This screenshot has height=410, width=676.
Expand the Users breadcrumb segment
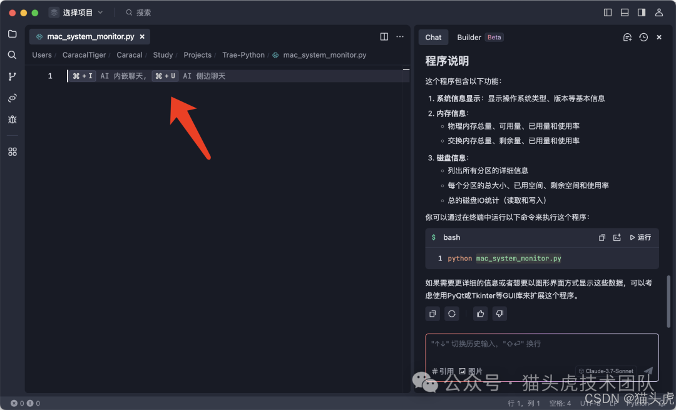42,55
